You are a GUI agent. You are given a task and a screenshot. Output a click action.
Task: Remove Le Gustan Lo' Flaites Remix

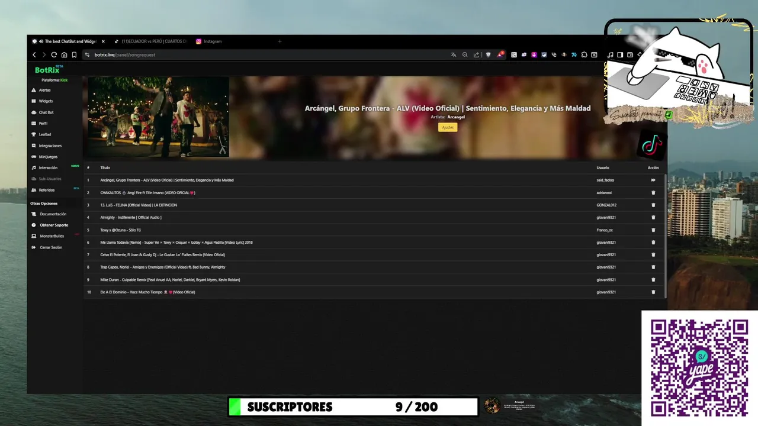653,254
